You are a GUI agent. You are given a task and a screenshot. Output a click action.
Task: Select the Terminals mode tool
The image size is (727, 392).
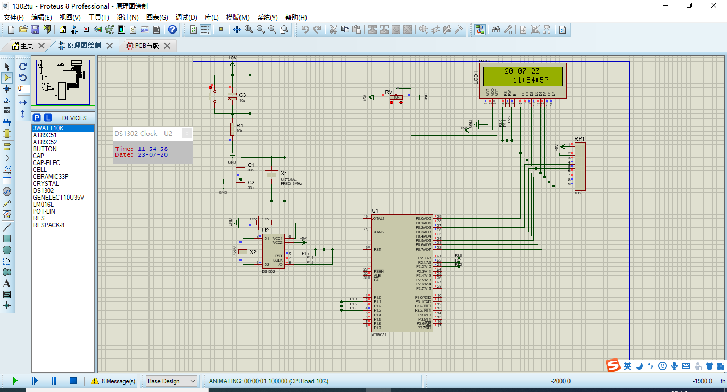(7, 146)
